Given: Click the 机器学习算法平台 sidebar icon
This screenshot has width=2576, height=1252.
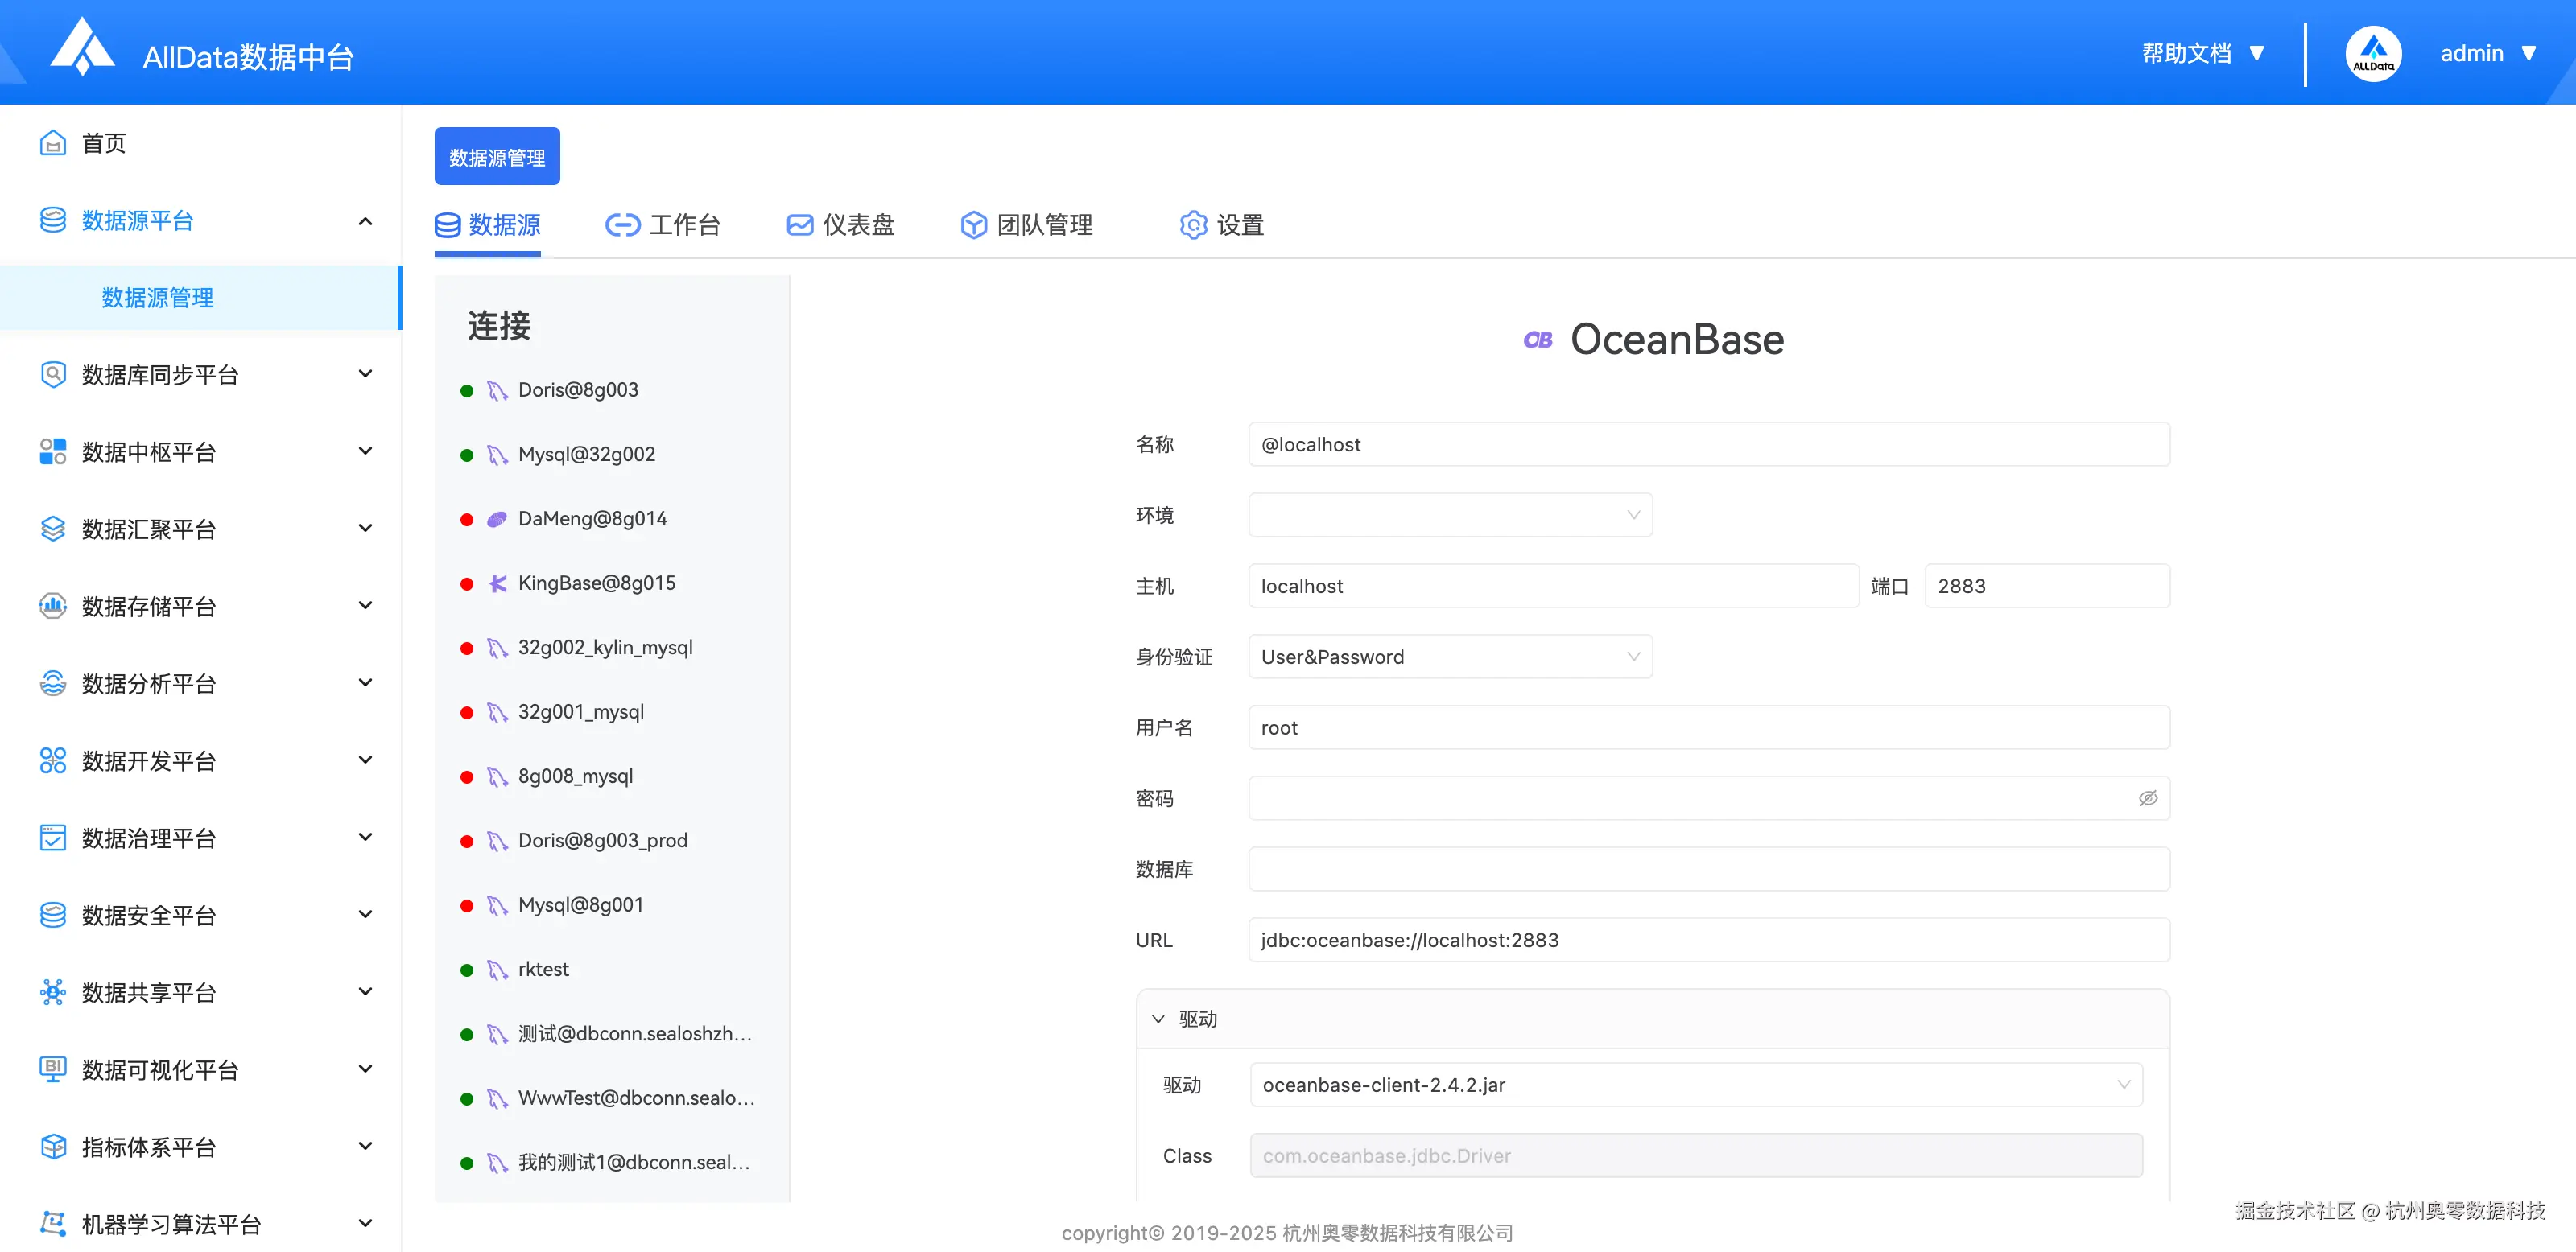Looking at the screenshot, I should [53, 1224].
